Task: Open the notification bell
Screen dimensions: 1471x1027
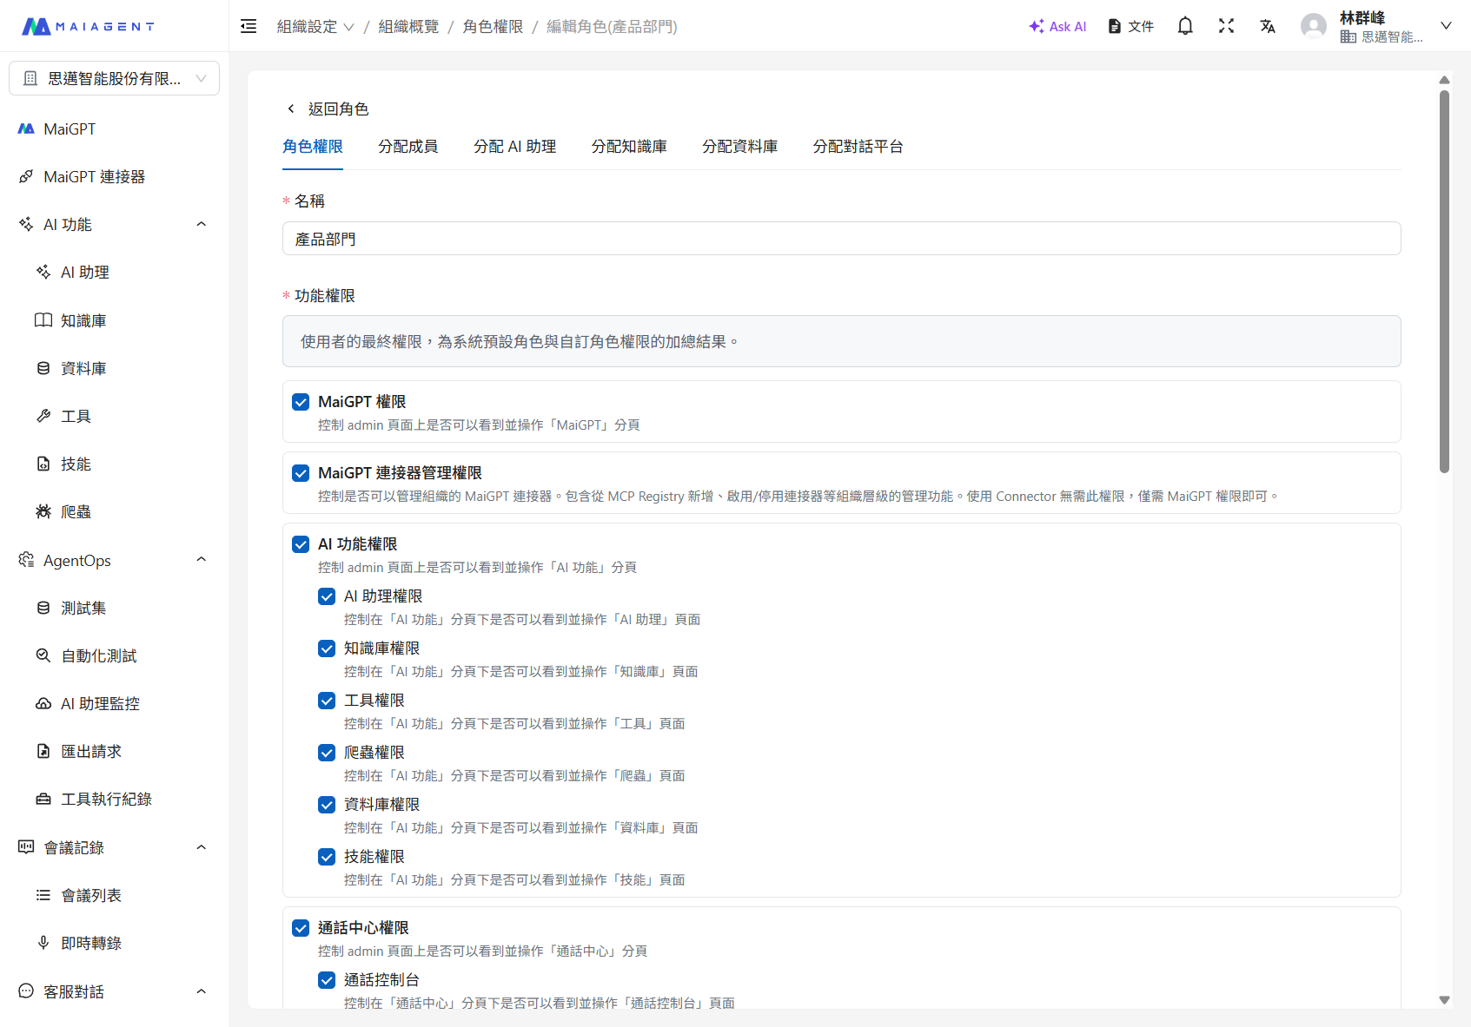Action: click(1184, 26)
